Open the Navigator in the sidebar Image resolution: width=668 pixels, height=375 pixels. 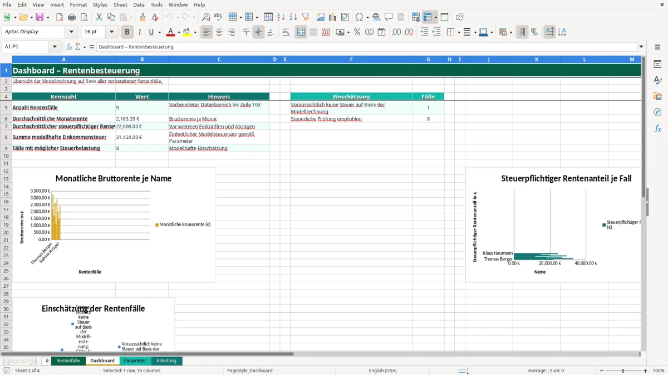pos(657,112)
